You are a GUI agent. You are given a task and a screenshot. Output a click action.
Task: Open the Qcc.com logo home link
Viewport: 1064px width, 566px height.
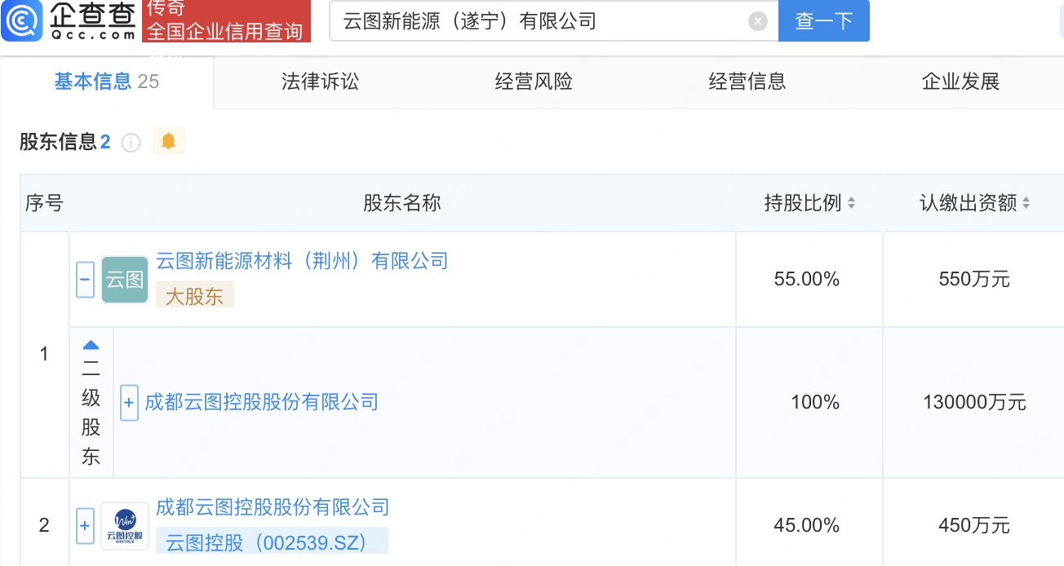(69, 20)
